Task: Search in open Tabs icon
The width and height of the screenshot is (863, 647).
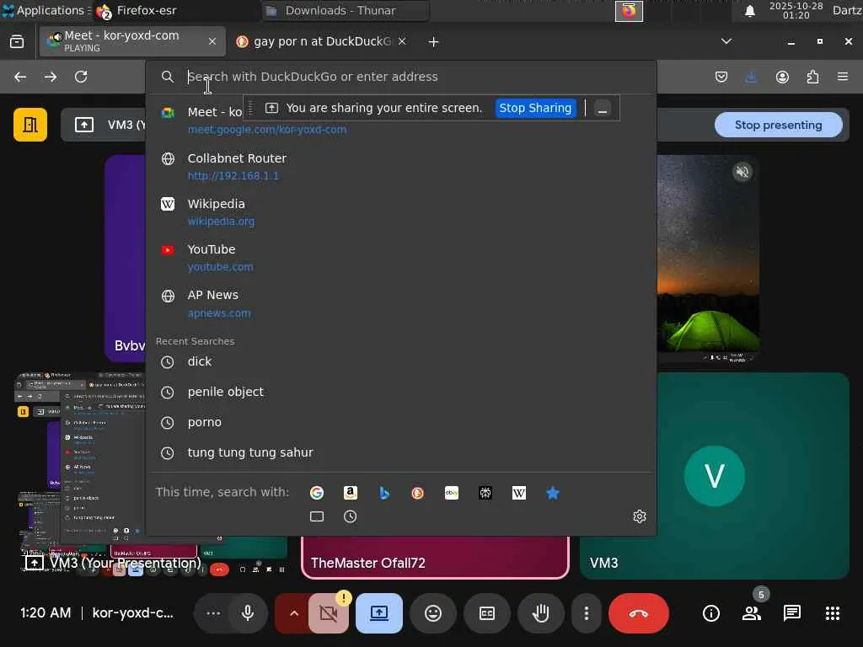Action: coord(317,516)
